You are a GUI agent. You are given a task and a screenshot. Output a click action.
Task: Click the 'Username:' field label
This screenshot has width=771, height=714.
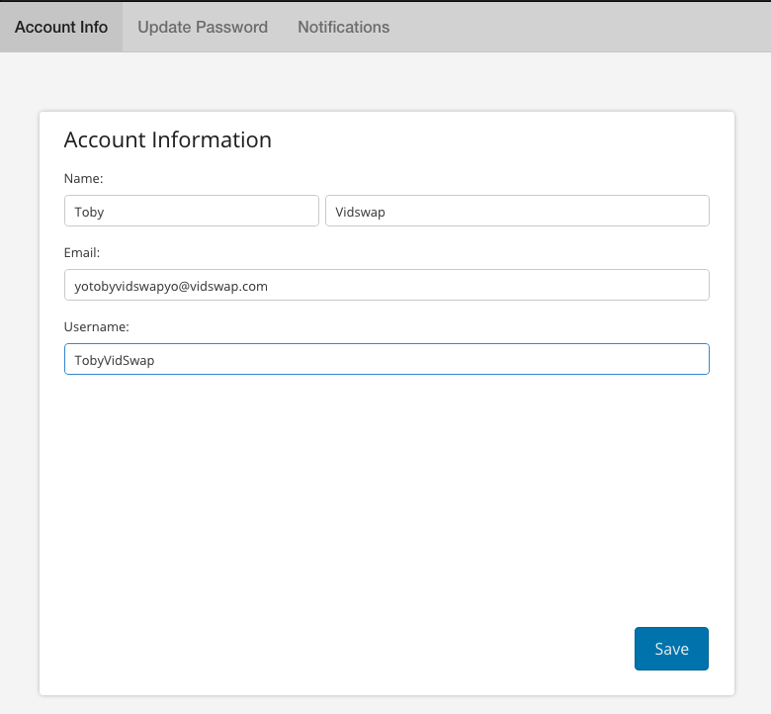pyautogui.click(x=97, y=326)
